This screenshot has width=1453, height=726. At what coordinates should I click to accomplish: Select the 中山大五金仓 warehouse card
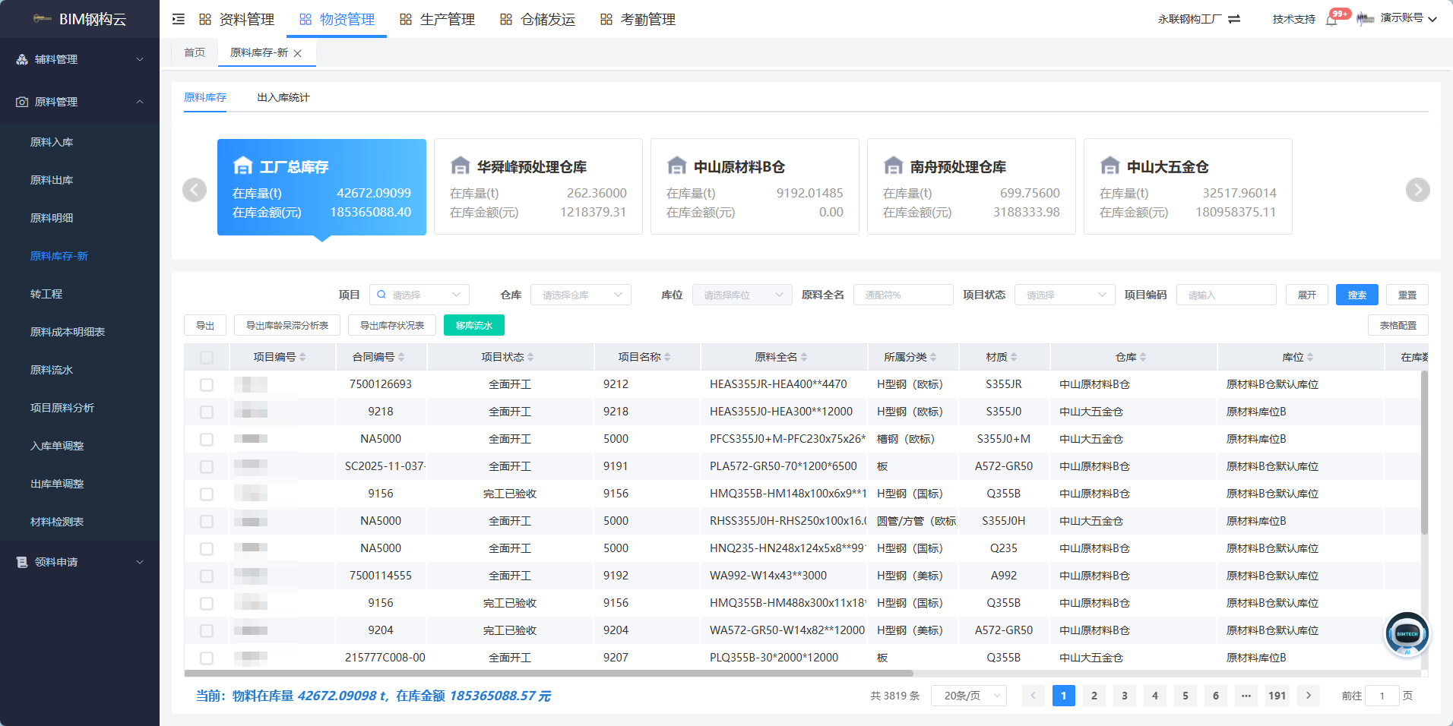1188,187
